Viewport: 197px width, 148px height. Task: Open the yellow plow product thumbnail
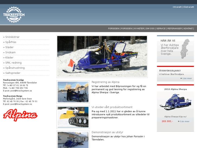point(73,117)
